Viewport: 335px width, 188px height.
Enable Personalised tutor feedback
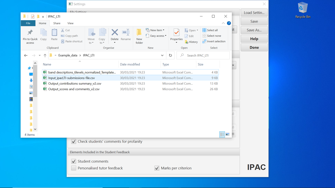[74, 168]
